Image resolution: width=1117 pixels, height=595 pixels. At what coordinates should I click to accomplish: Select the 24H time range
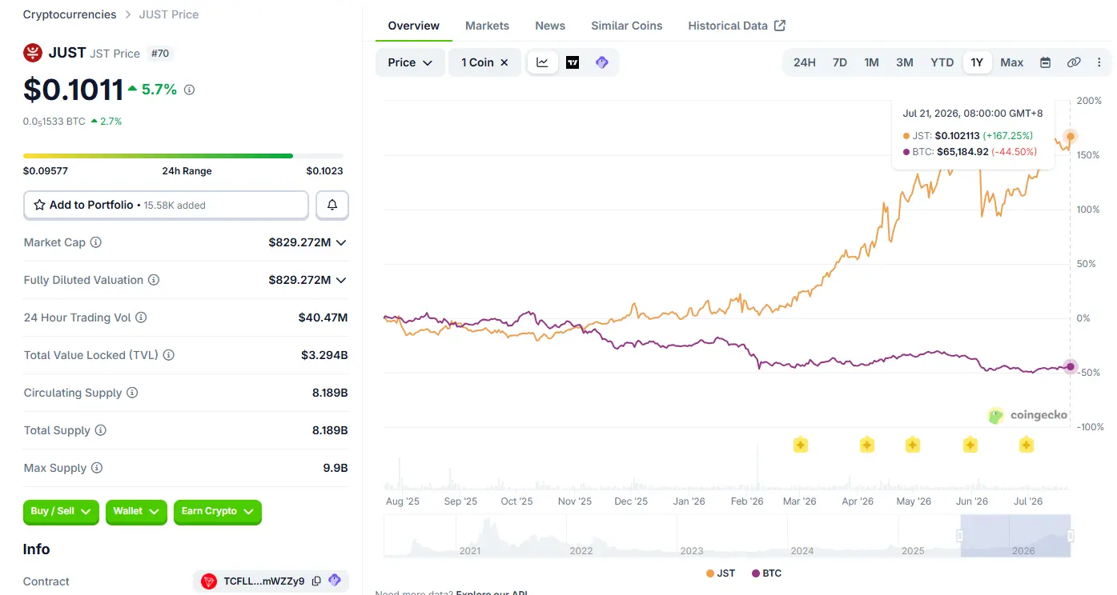[805, 62]
